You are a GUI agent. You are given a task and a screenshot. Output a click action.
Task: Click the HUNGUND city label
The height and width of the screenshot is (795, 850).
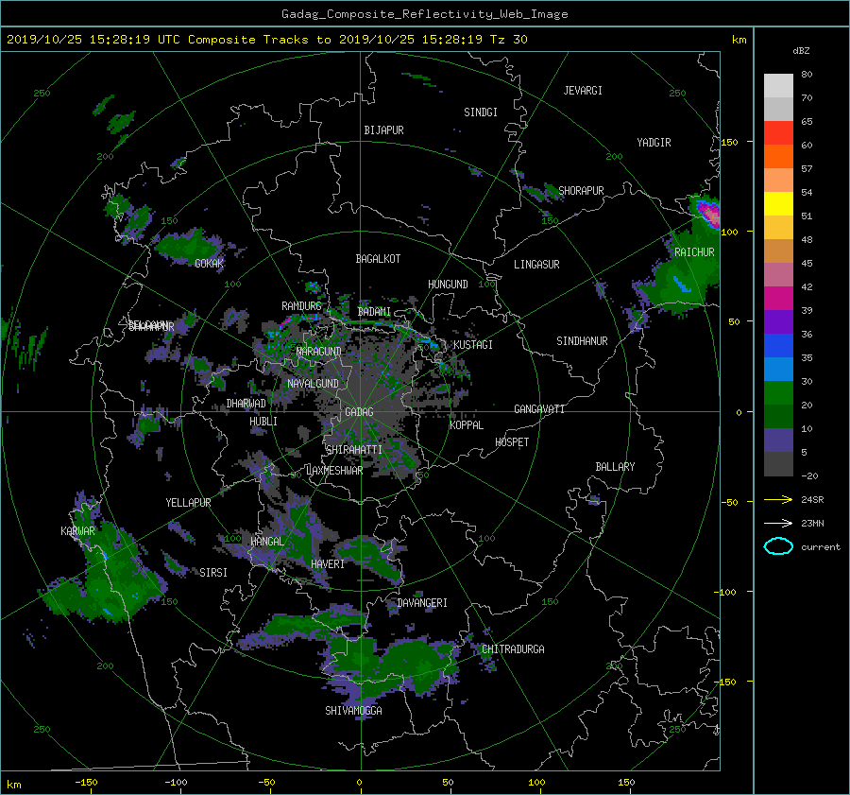point(448,284)
